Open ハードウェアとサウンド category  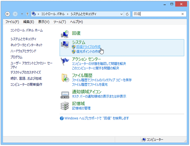tap(23, 51)
